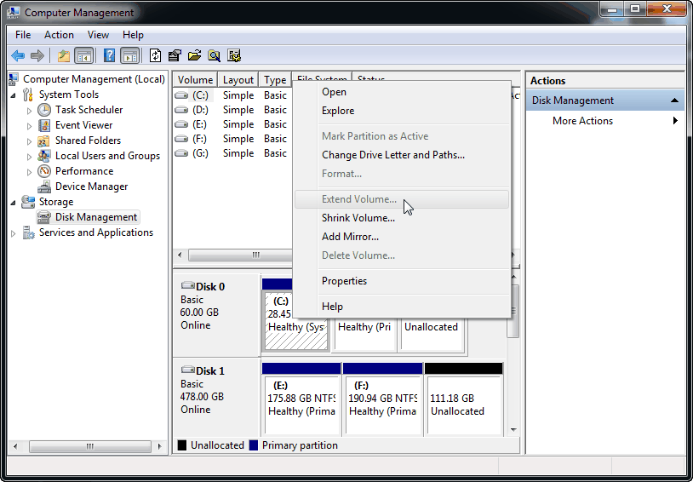Click the blue Back arrow in toolbar
The image size is (693, 482).
(x=18, y=55)
